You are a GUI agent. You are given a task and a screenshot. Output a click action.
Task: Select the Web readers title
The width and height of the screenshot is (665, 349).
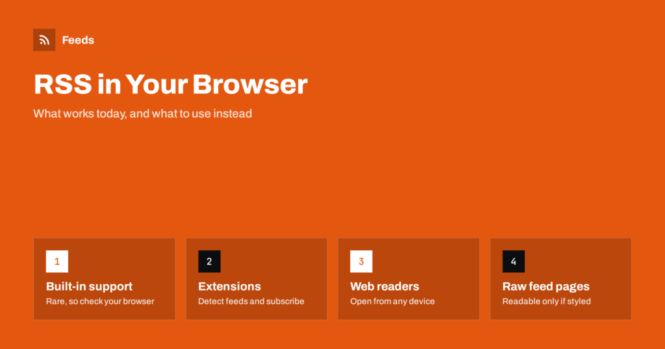[x=384, y=286]
